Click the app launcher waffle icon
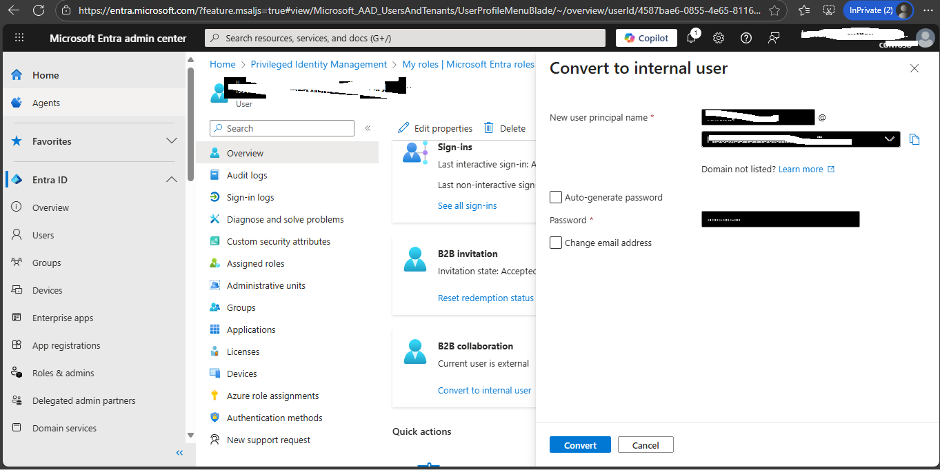This screenshot has width=940, height=470. [19, 37]
